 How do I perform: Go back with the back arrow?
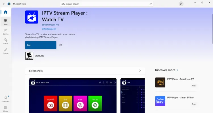point(4,4)
